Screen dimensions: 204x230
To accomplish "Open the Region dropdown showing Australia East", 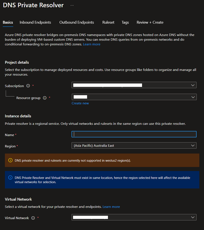I will [x=134, y=146].
